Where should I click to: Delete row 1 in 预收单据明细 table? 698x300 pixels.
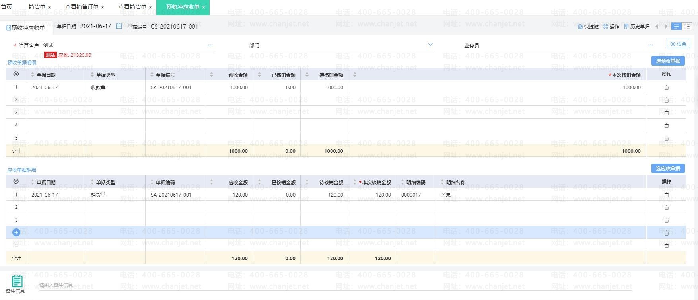click(667, 88)
